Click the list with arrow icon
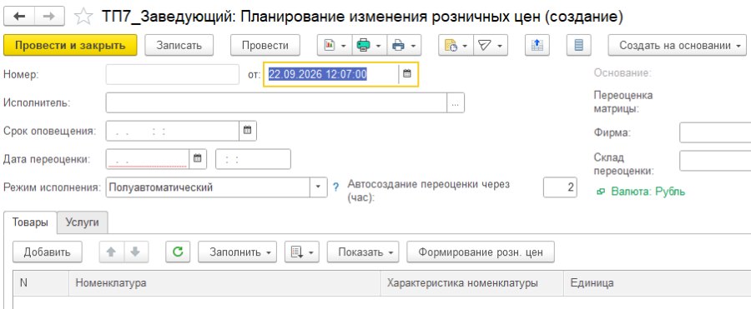751x309 pixels. pyautogui.click(x=296, y=252)
